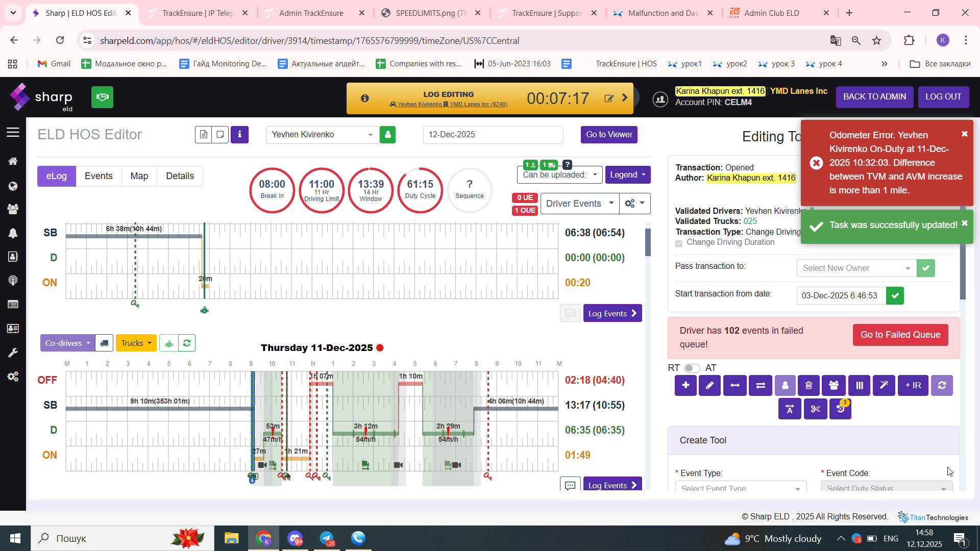Confirm the start transaction date green checkmark

(x=895, y=295)
